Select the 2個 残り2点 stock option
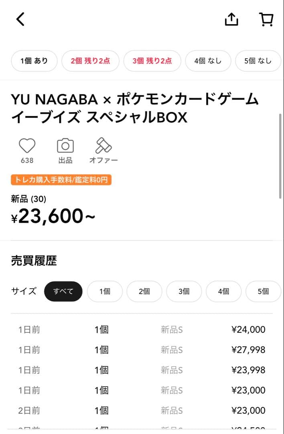Viewport: 284px width, 434px height. tap(90, 61)
